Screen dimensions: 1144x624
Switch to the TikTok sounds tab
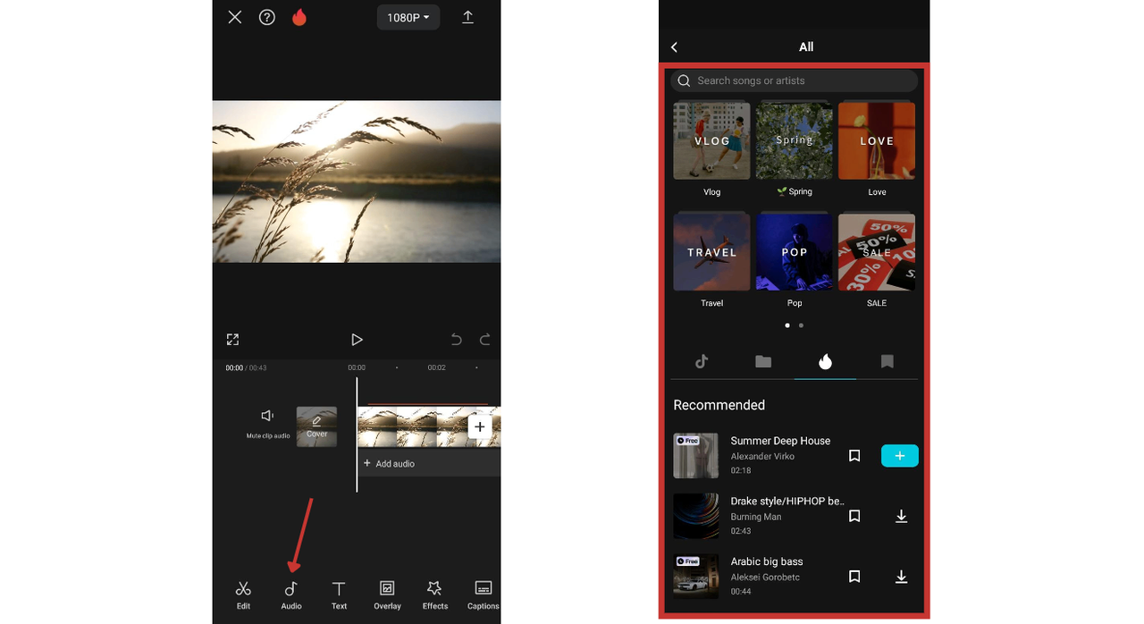point(702,361)
